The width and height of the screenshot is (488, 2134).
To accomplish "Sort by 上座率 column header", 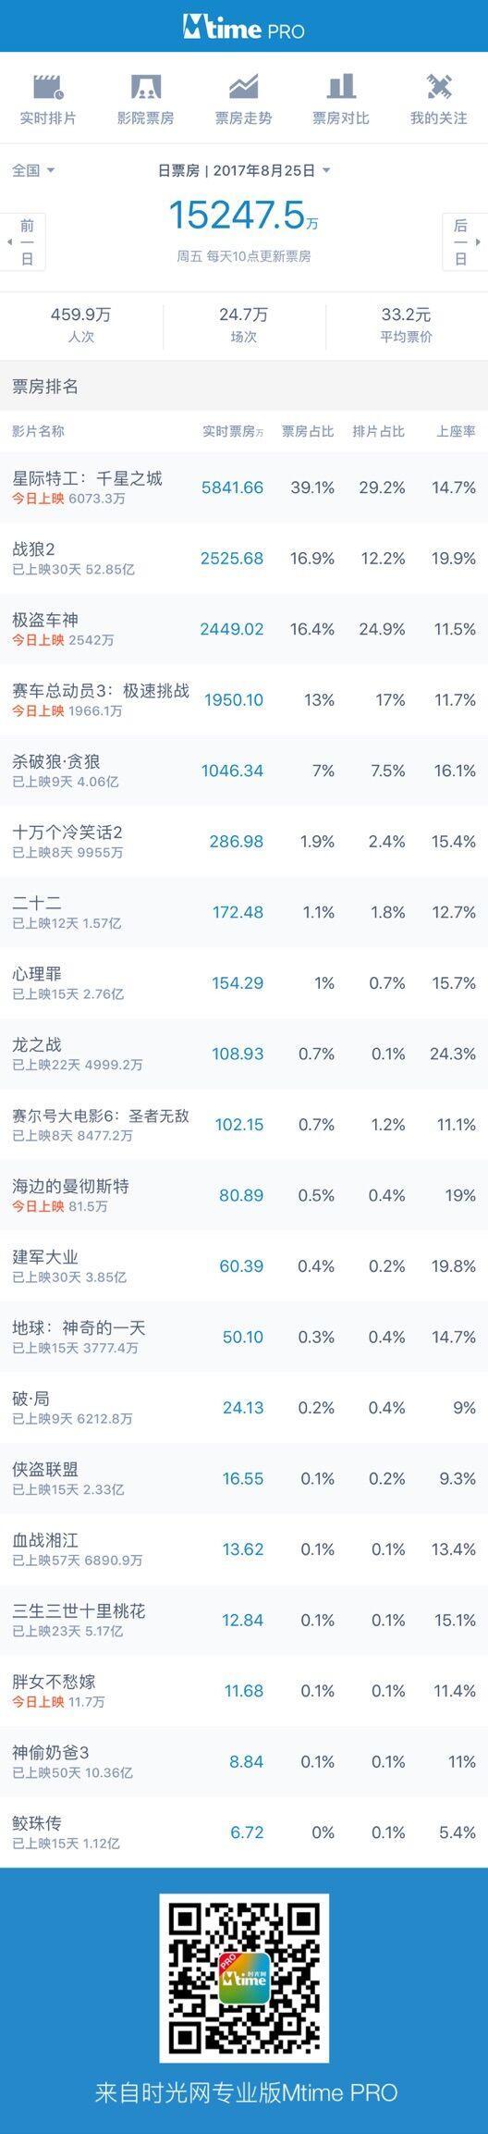I will coord(456,432).
